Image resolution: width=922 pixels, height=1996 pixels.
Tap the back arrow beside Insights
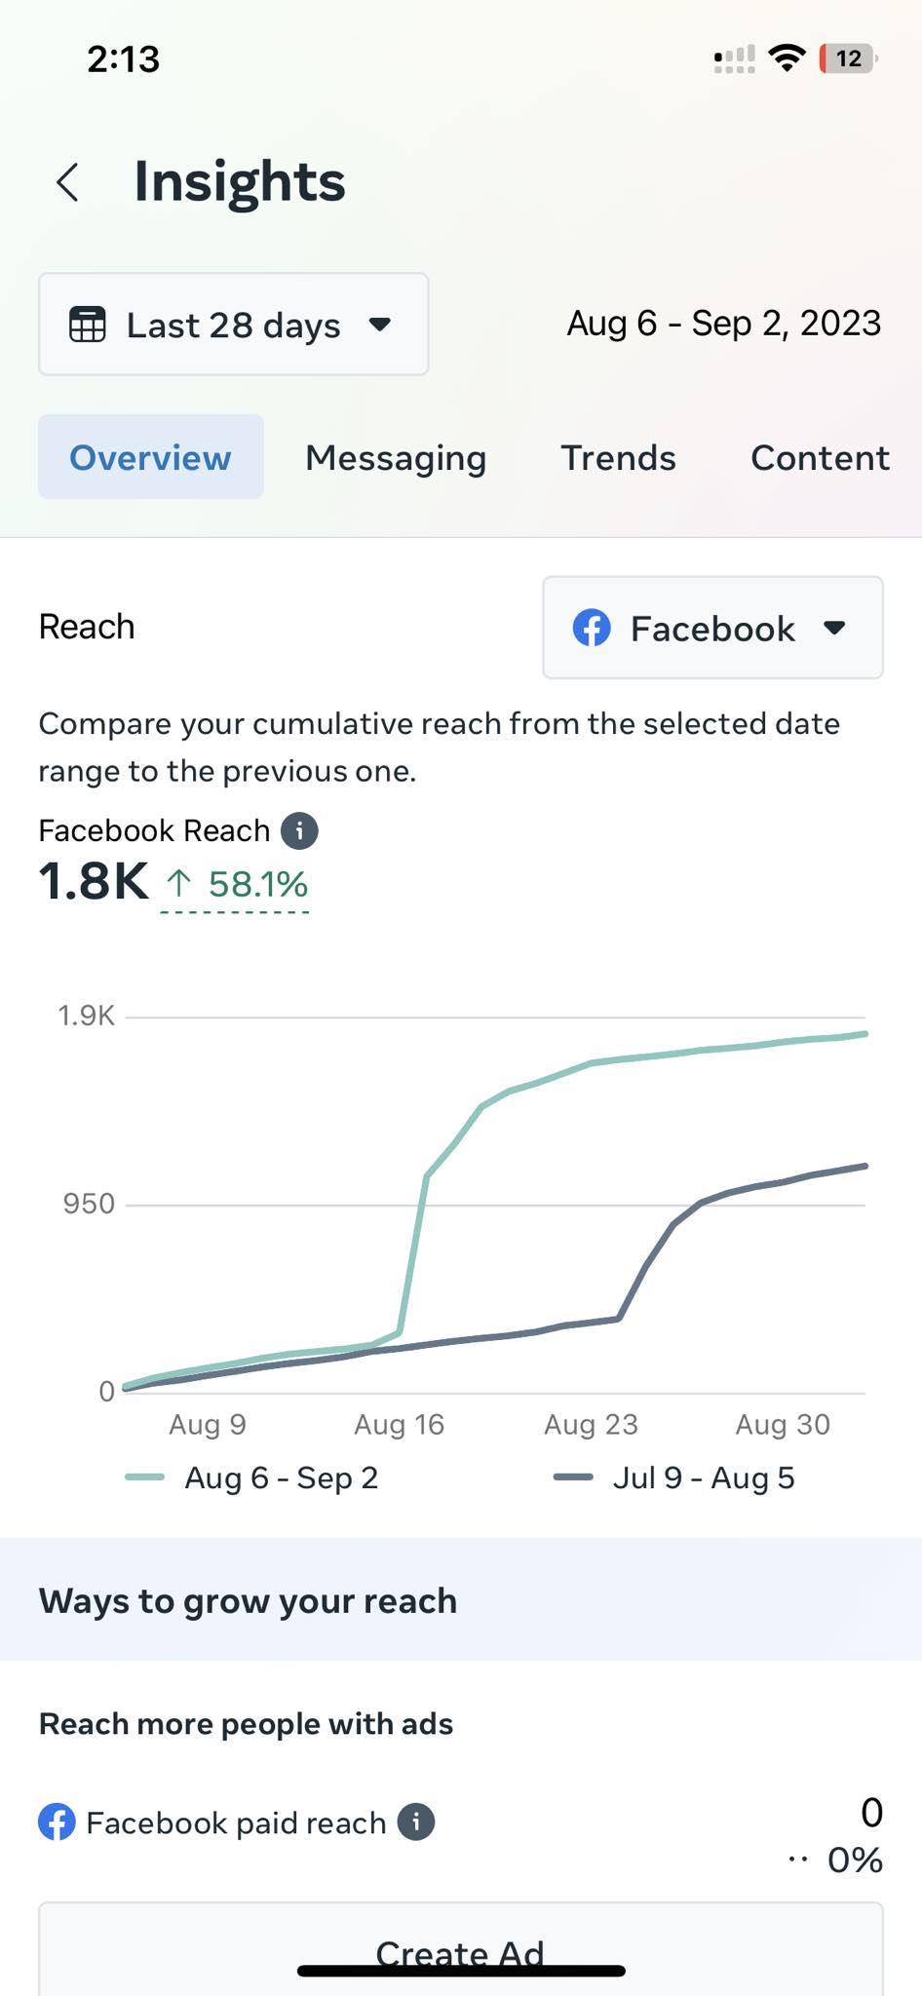coord(67,182)
